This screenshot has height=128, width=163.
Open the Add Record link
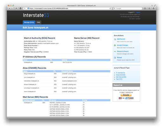click(x=121, y=39)
